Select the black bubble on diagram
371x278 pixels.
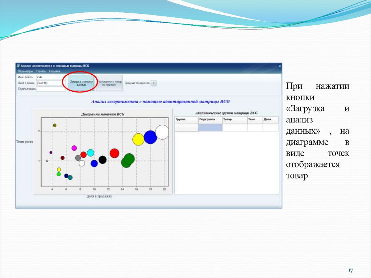coord(103,160)
